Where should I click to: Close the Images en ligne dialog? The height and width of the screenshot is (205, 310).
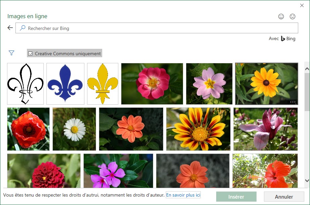pyautogui.click(x=302, y=5)
